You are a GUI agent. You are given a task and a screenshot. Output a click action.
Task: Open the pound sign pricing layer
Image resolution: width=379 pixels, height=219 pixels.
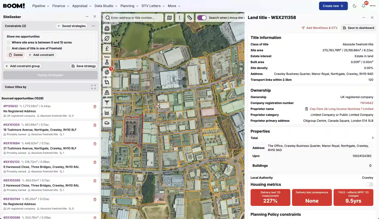[x=107, y=49]
